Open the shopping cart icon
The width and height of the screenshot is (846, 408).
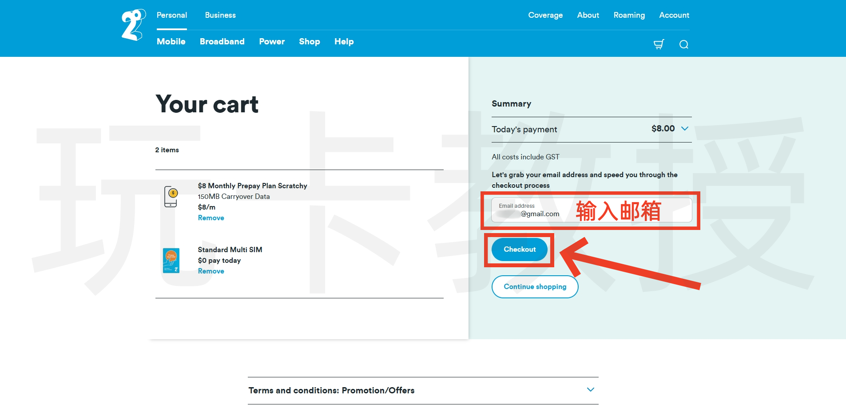point(659,44)
